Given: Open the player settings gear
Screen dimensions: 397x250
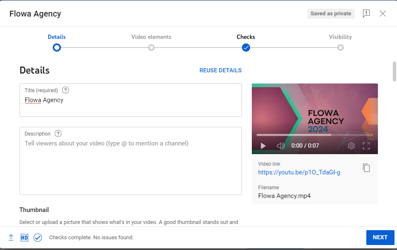Looking at the screenshot, I should pos(351,145).
